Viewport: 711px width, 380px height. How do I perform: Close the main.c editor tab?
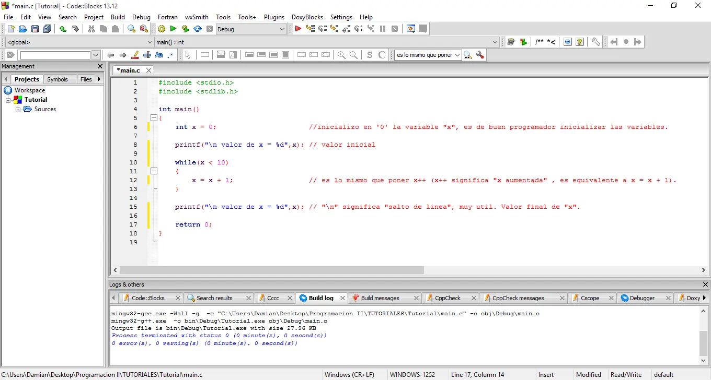click(x=148, y=70)
